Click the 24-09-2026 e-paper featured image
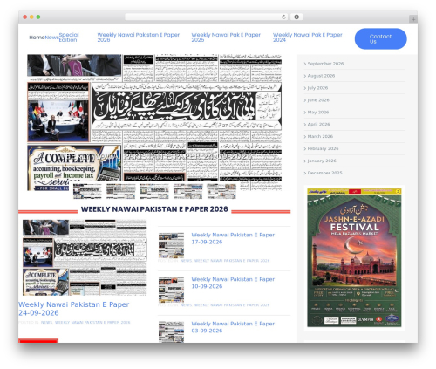This screenshot has height=369, width=436. click(x=85, y=257)
